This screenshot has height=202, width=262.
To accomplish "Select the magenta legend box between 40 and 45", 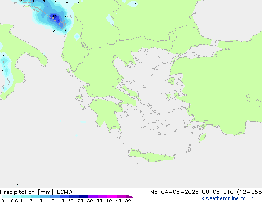I will tap(112, 197).
